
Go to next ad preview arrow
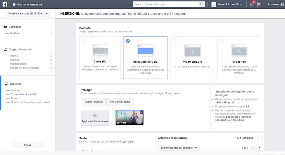tap(261, 138)
